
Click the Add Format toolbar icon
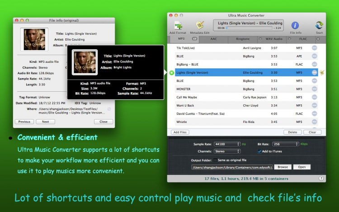point(179,25)
